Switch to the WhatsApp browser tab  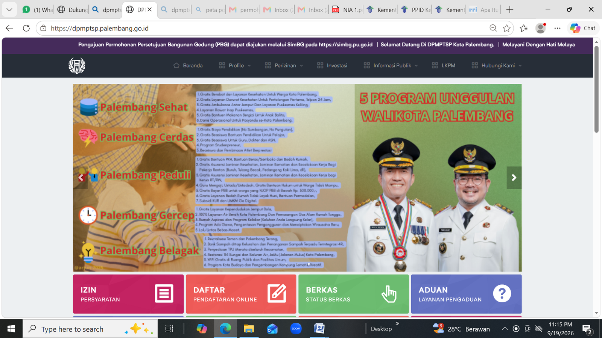(37, 10)
